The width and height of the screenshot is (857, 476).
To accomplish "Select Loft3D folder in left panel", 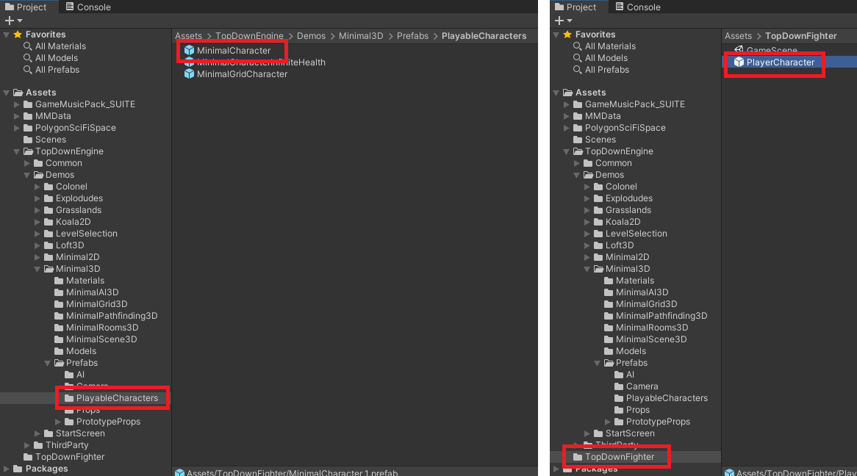I will tap(64, 245).
